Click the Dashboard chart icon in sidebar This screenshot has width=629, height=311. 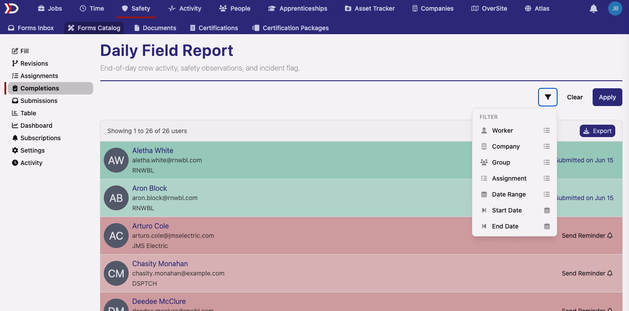click(15, 126)
